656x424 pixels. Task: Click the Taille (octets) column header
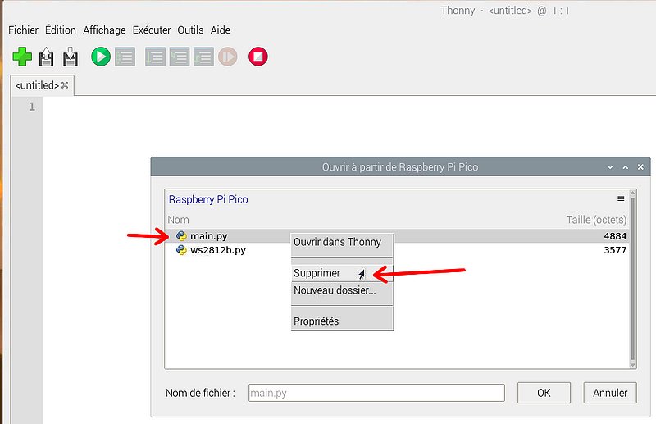pos(596,220)
